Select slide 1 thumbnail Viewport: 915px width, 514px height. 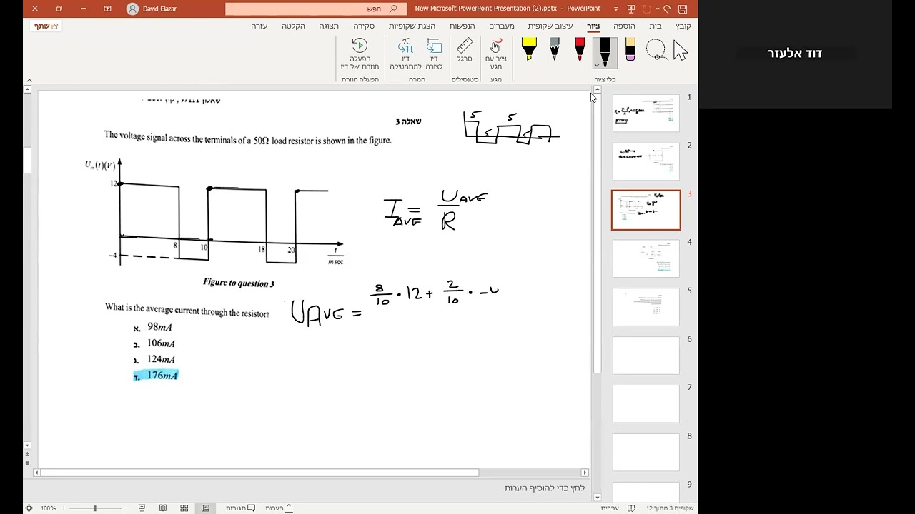click(x=646, y=112)
